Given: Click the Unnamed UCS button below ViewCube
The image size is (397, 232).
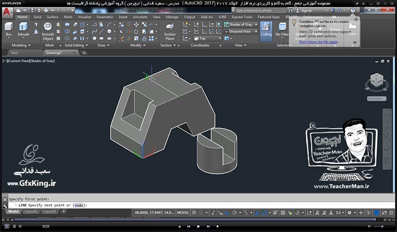Looking at the screenshot, I should click(377, 98).
